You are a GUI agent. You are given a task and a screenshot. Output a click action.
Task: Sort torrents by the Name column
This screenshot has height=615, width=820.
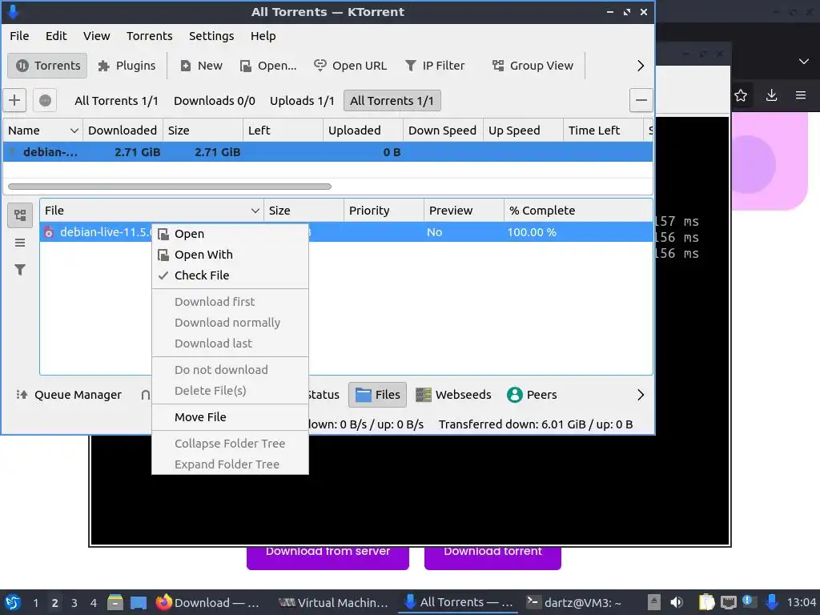tap(43, 131)
